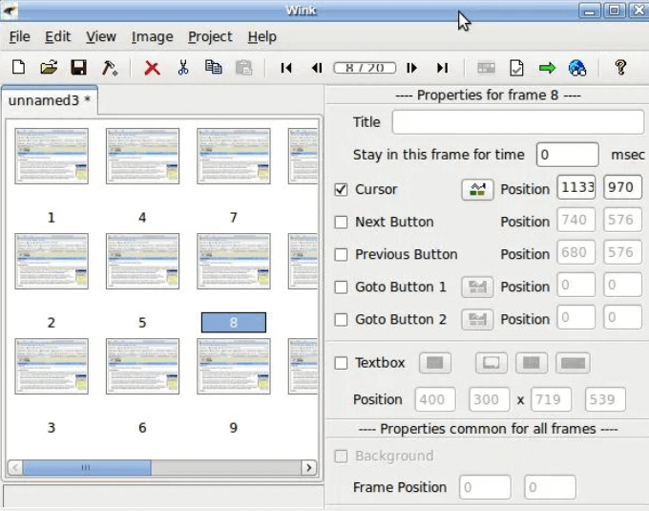The image size is (649, 511).
Task: Delete the frame with the red X icon
Action: [x=152, y=68]
